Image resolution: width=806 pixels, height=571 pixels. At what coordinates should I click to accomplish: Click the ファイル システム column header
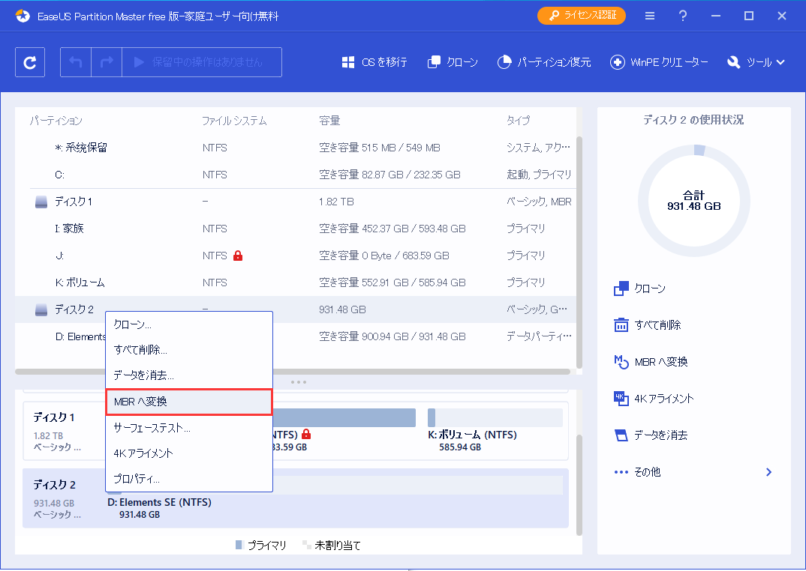coord(234,121)
